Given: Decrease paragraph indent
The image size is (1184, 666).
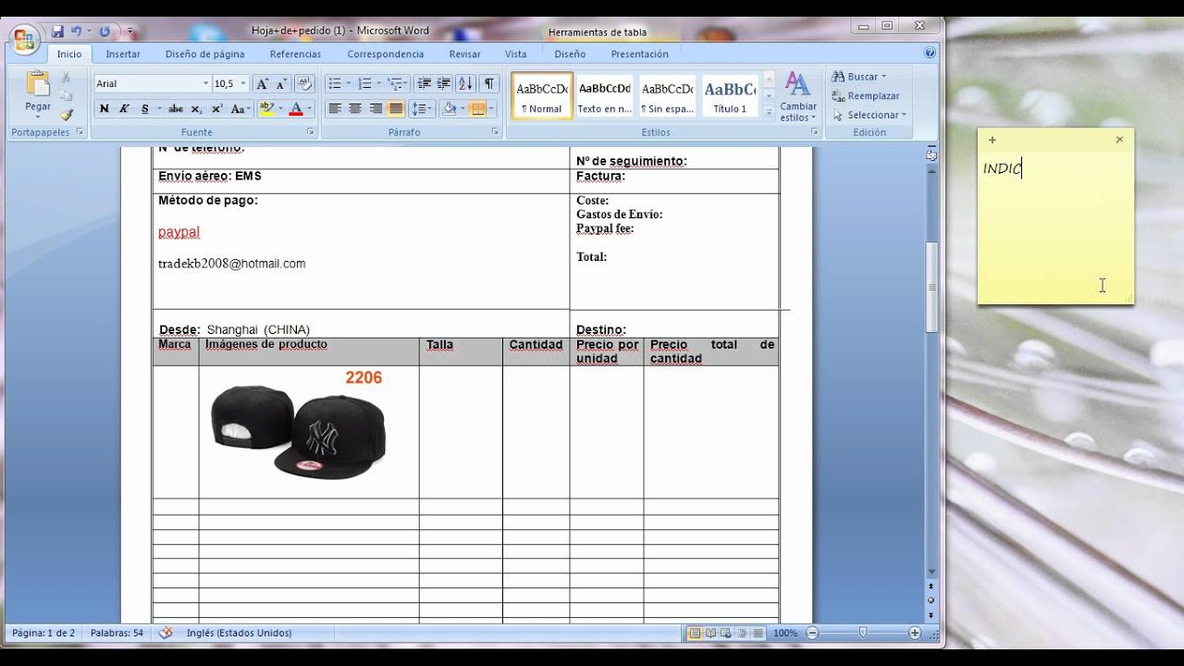Looking at the screenshot, I should (424, 83).
